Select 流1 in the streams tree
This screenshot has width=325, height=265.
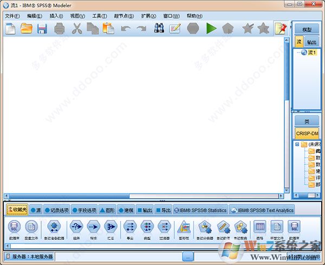click(312, 53)
